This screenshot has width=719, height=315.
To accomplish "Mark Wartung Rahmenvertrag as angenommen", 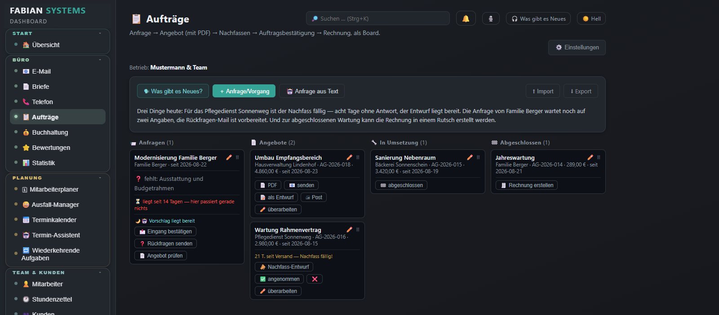I will tap(279, 279).
